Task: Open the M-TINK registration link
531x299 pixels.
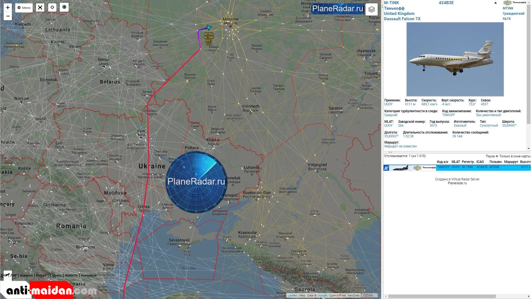Action: [391, 3]
